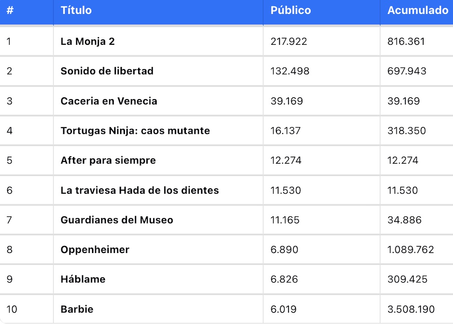Select the Público column header

click(x=290, y=10)
